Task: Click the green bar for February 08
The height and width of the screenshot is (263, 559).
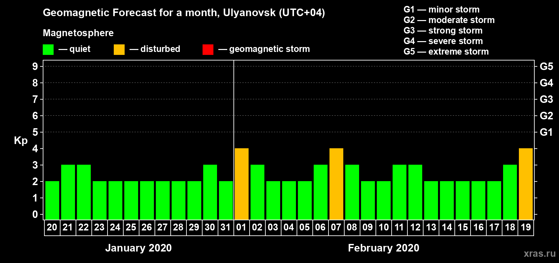Action: click(x=352, y=192)
